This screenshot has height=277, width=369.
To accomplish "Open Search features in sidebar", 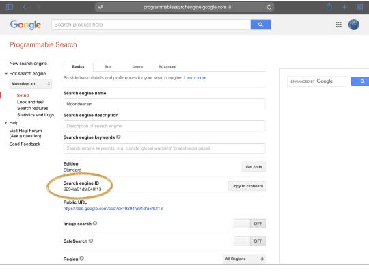I will tap(33, 108).
